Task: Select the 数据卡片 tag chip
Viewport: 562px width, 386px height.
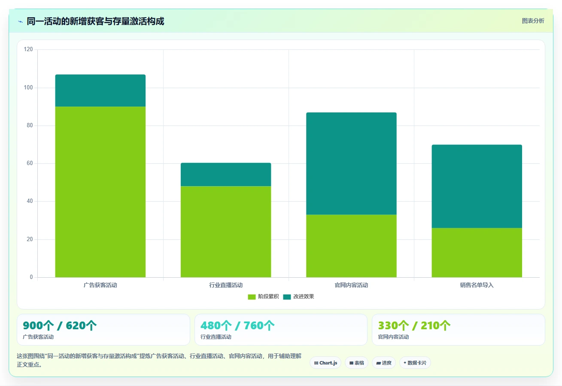Action: [415, 363]
